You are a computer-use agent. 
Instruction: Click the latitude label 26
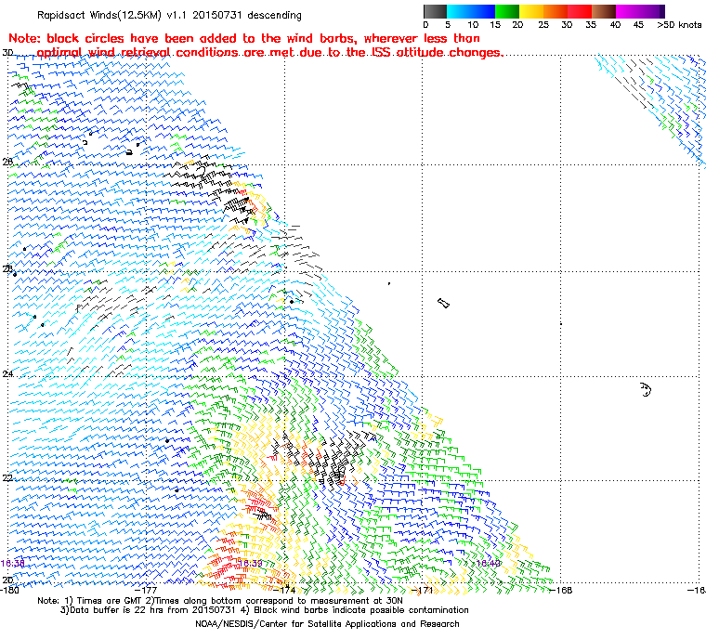(x=7, y=268)
